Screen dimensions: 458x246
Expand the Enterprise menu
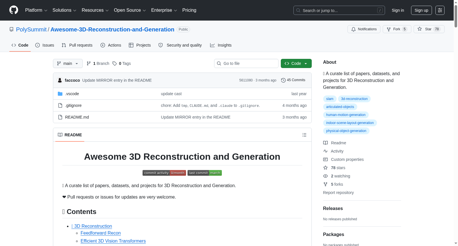(164, 10)
